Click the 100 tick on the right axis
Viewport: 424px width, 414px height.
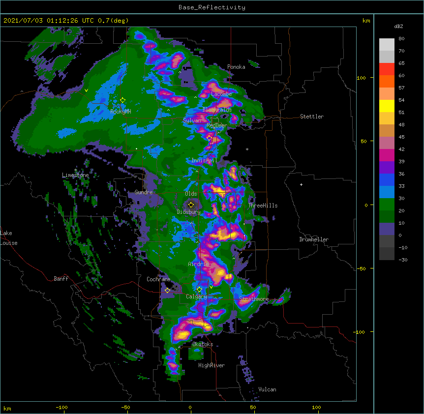[x=361, y=78]
